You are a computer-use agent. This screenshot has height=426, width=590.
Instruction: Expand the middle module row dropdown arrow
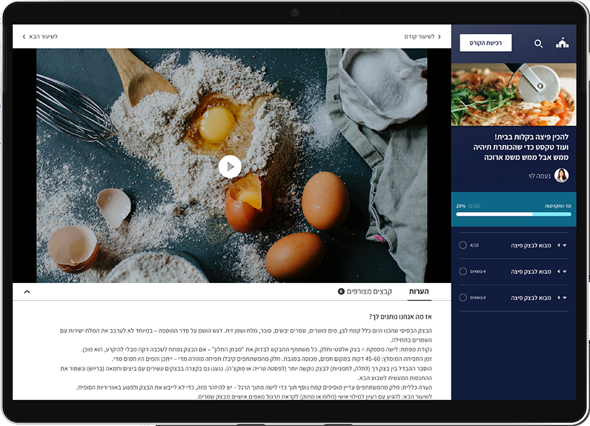pyautogui.click(x=564, y=272)
